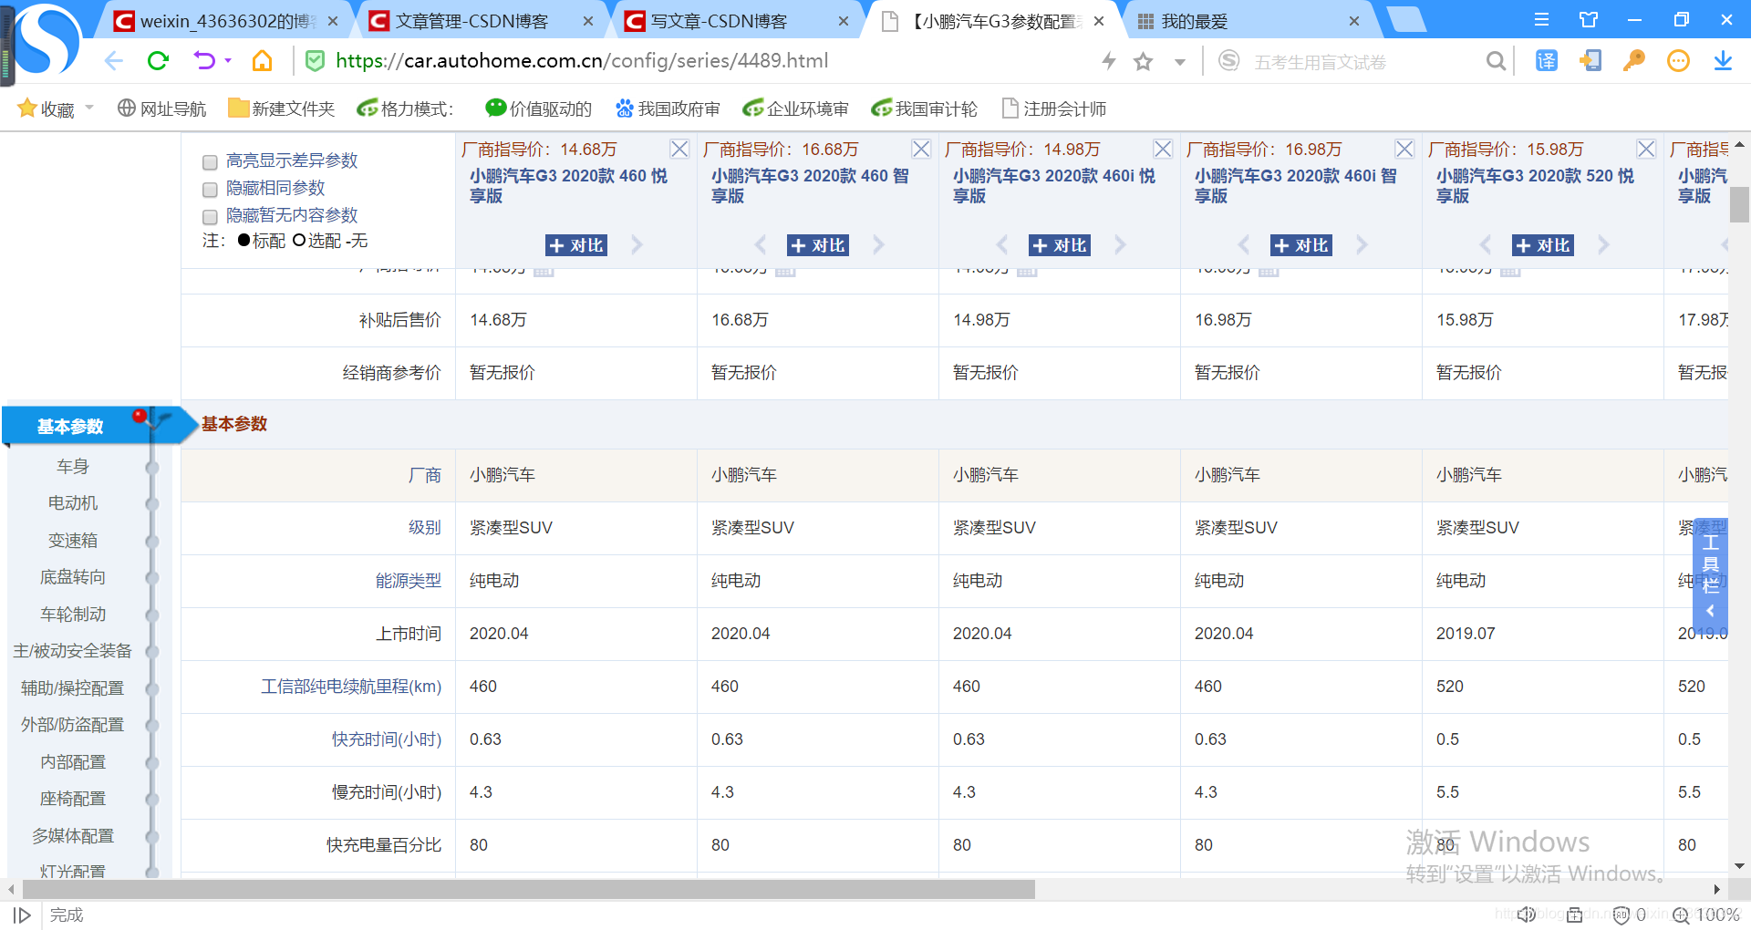Click the sound speaker status bar icon
Viewport: 1751px width, 930px height.
[1527, 914]
